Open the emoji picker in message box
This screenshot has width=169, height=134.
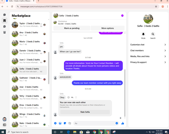(117, 123)
